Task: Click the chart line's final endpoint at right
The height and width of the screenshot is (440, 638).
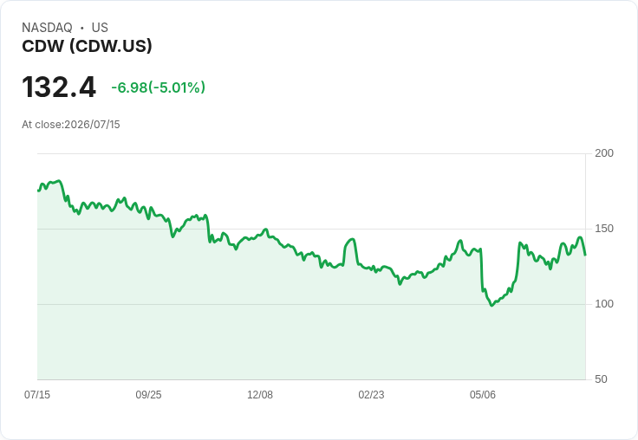Action: [x=585, y=255]
